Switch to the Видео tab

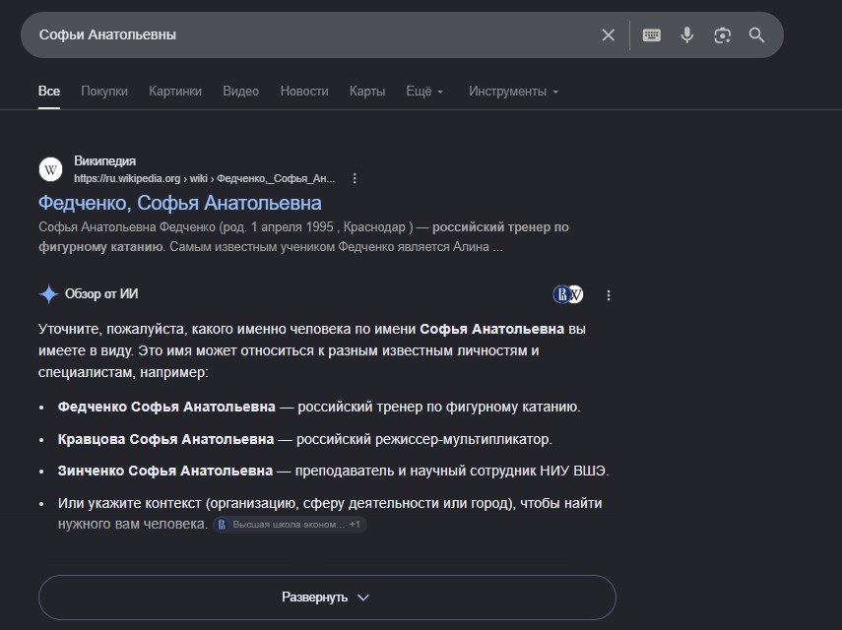(x=240, y=92)
